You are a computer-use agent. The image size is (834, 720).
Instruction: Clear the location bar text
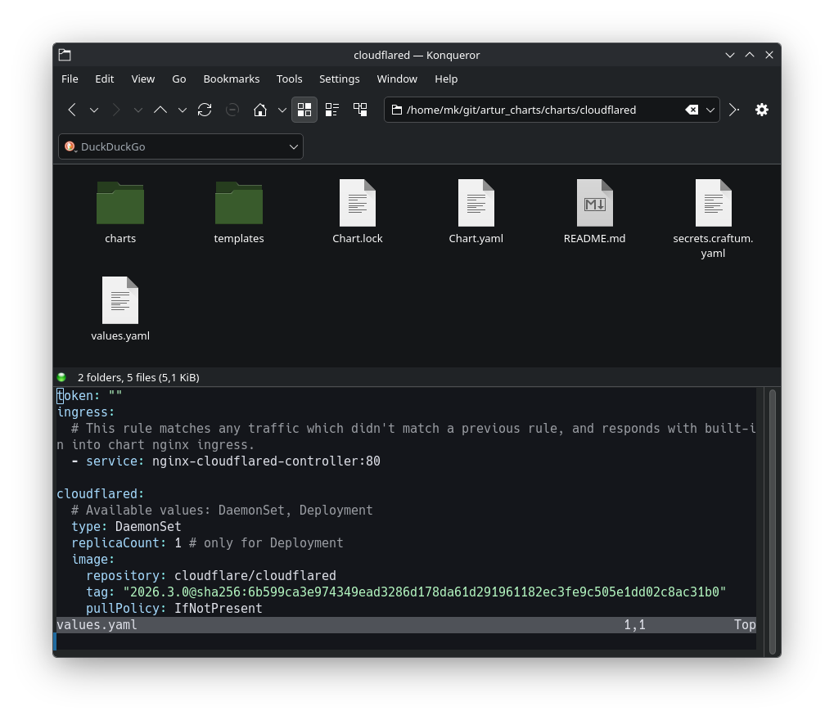click(692, 110)
